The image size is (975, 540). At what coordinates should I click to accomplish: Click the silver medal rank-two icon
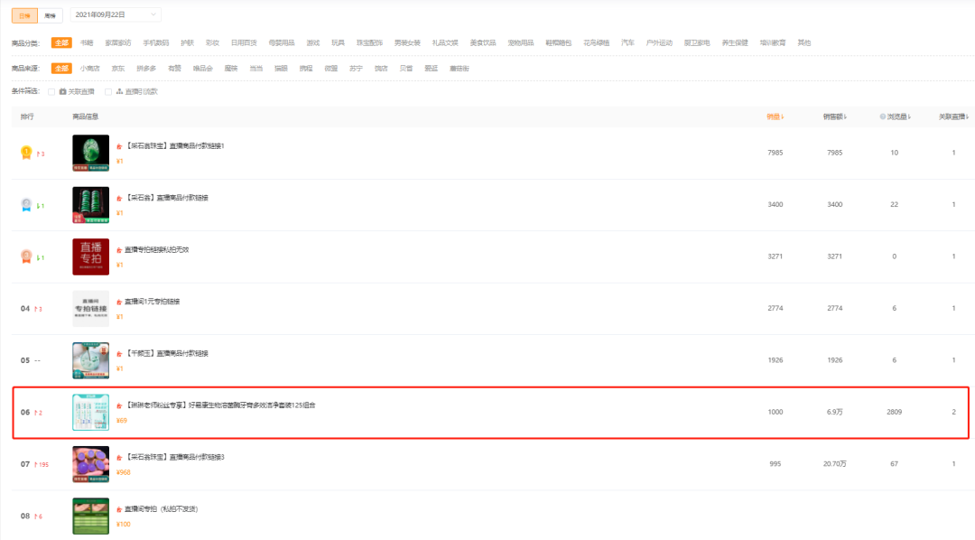pyautogui.click(x=26, y=205)
